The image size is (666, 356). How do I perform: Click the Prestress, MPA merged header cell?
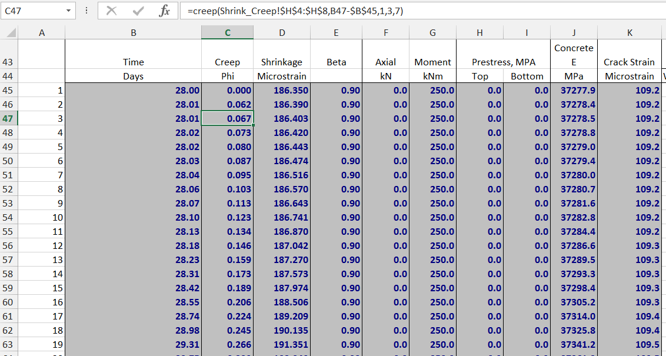[x=503, y=62]
